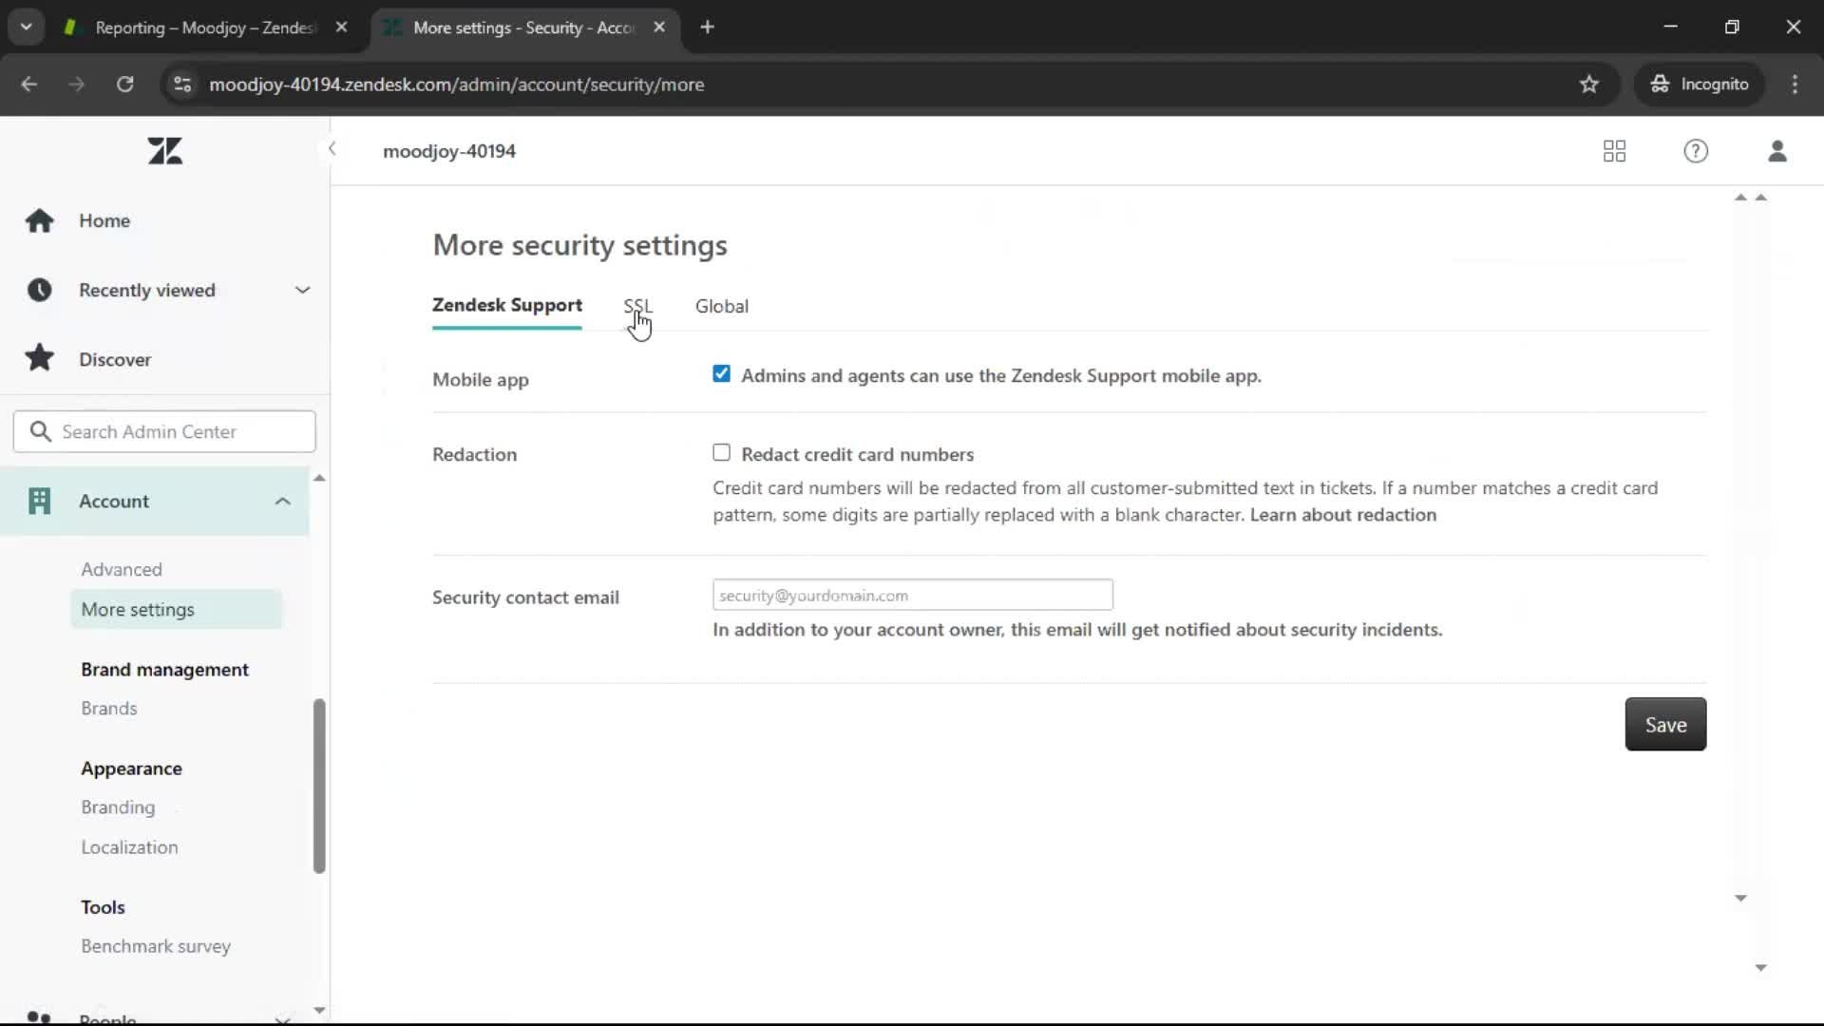Click the More security settings heading

pyautogui.click(x=579, y=245)
